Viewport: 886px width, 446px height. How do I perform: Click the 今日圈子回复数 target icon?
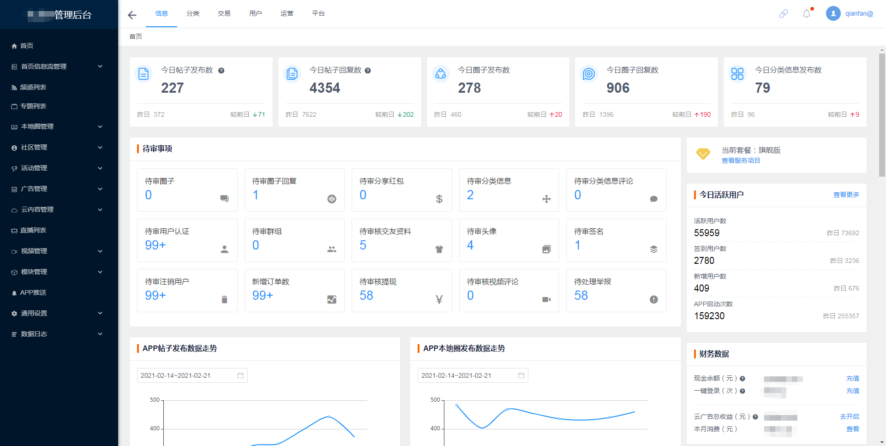[589, 74]
